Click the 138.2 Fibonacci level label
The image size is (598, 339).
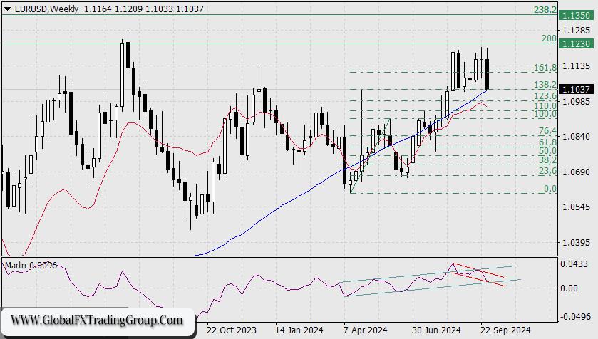[545, 85]
